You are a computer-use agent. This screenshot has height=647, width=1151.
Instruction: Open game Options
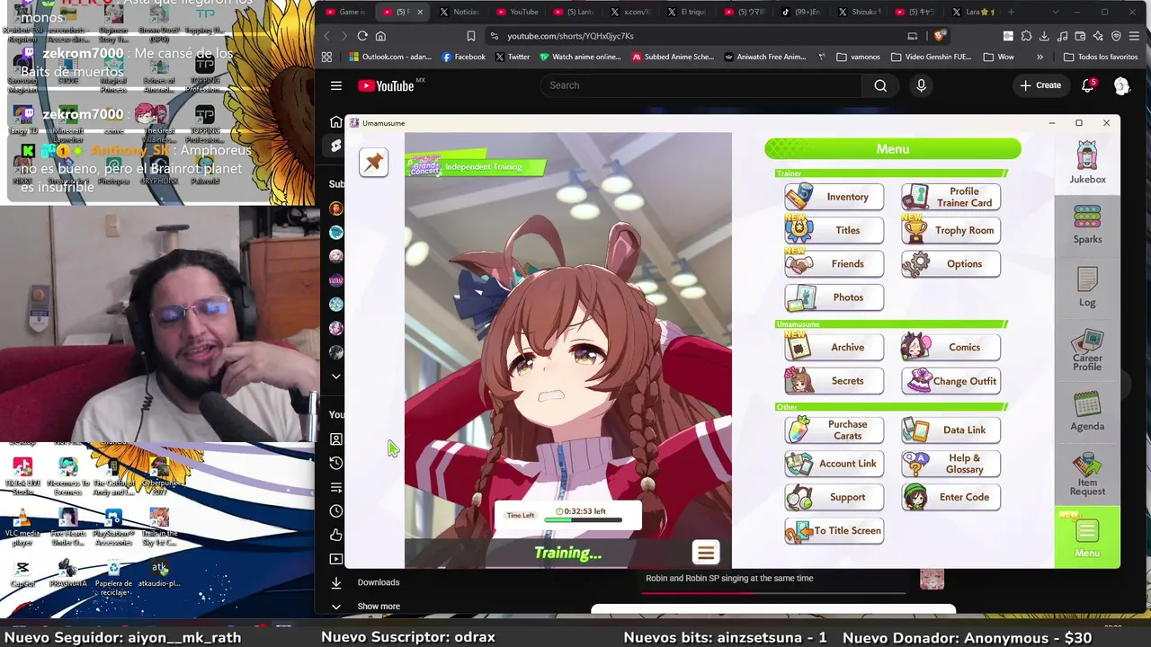pos(951,263)
